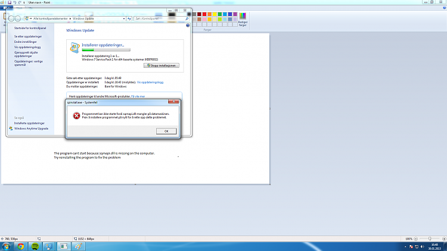Click the Redo arrow in Paint's title bar
Image resolution: width=447 pixels, height=251 pixels.
[20, 2]
